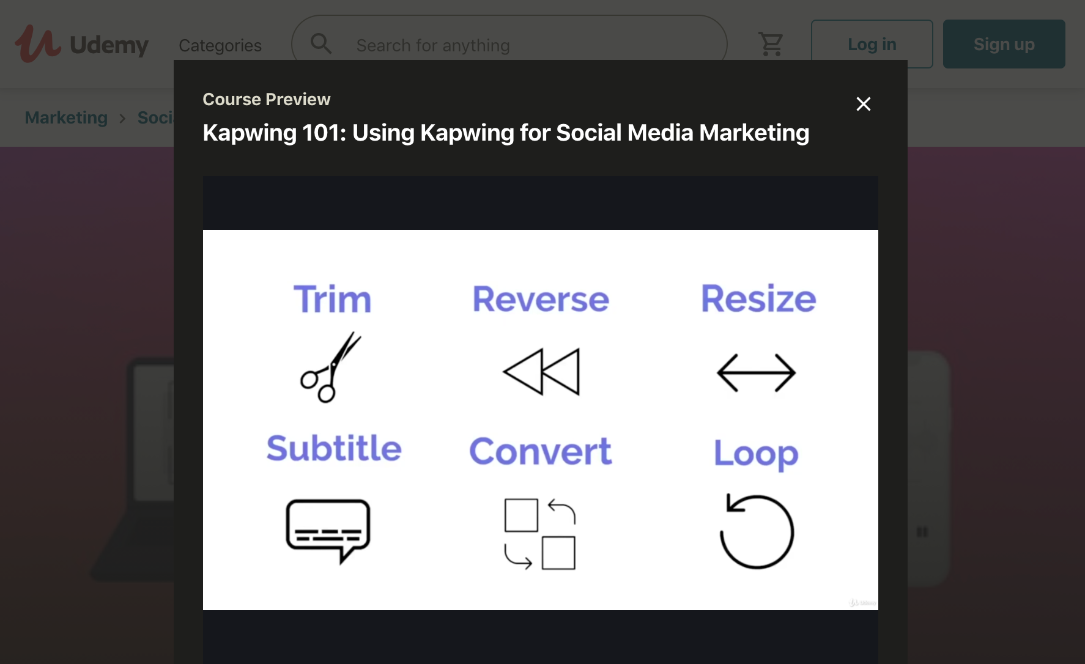This screenshot has height=664, width=1085.
Task: Open the shopping cart
Action: (x=771, y=44)
